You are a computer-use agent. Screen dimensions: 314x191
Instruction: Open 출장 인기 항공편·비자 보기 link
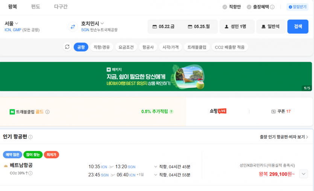click(284, 137)
